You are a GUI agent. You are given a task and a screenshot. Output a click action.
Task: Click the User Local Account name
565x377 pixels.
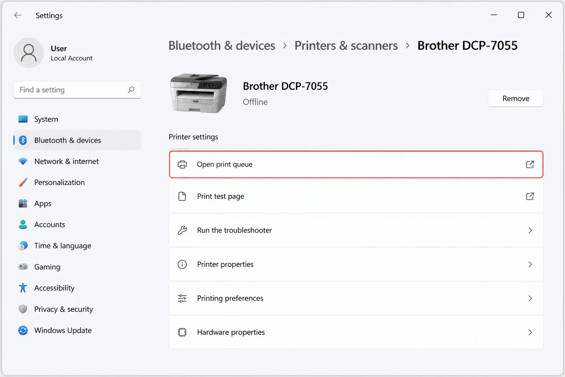[71, 53]
